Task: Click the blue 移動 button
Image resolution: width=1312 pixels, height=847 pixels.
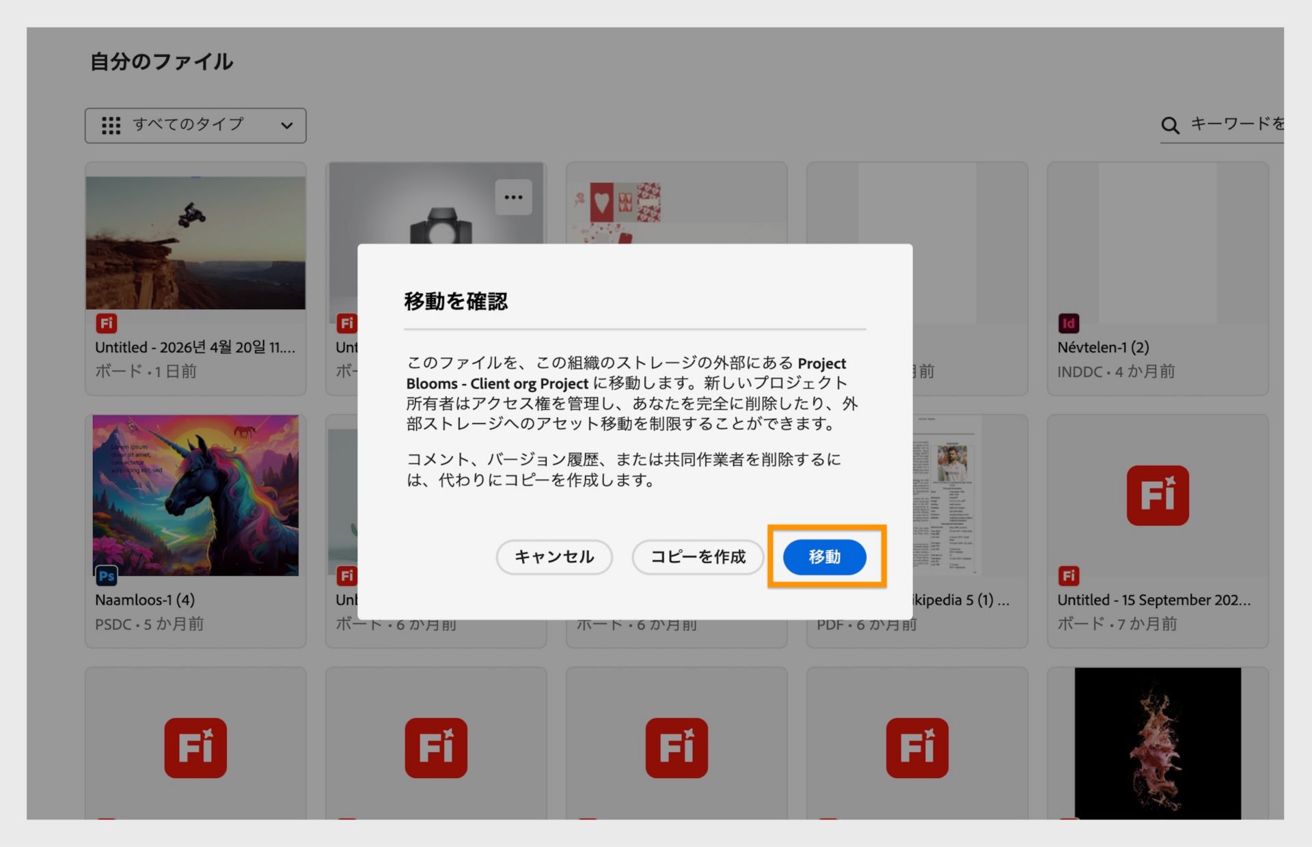Action: point(824,557)
